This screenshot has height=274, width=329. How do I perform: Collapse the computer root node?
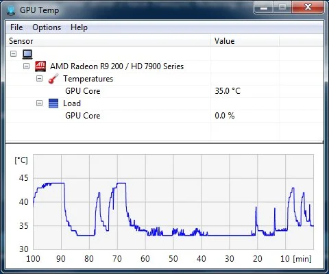point(14,54)
